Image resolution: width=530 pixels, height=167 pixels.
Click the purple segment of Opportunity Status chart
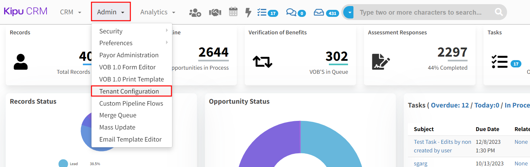coord(268,143)
